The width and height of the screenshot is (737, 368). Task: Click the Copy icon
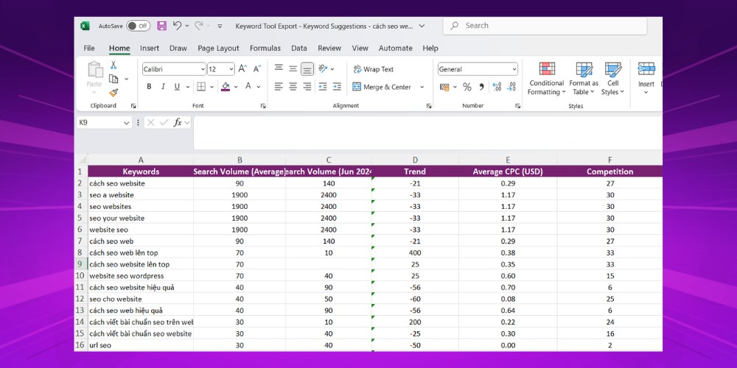[x=113, y=79]
